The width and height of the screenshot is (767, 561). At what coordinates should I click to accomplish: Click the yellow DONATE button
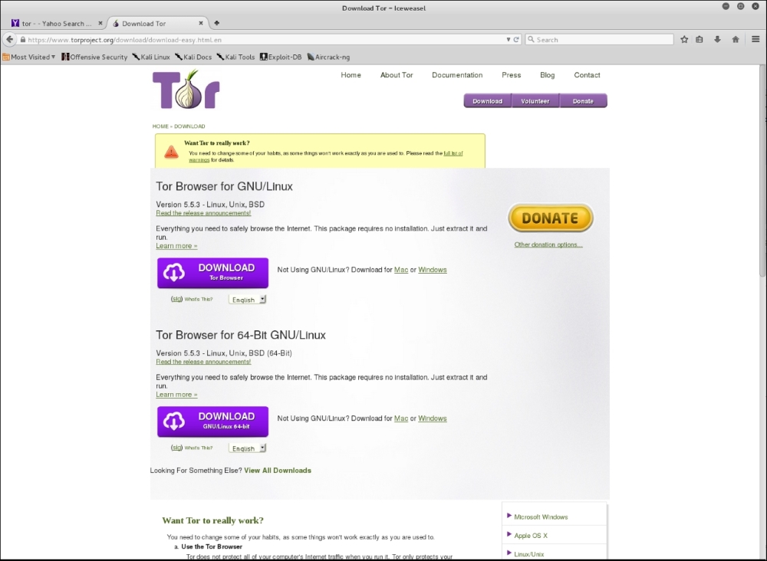tap(550, 218)
